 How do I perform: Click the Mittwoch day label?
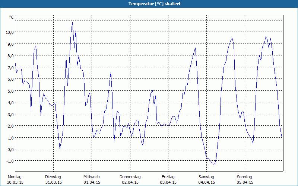coord(91,177)
